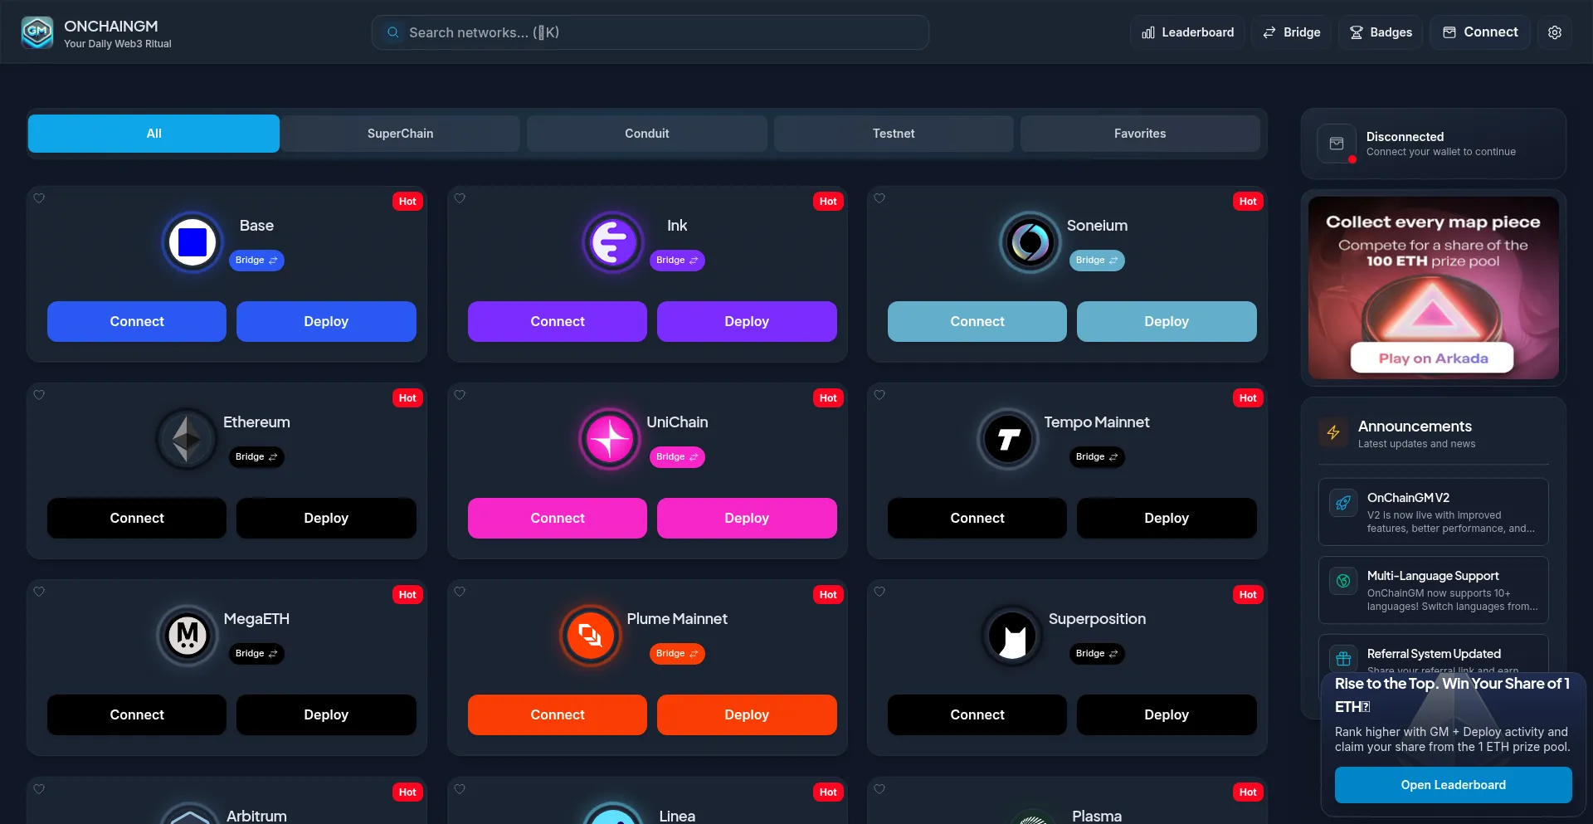Favorite the Arbitrum network card
Viewport: 1593px width, 824px height.
tap(39, 789)
